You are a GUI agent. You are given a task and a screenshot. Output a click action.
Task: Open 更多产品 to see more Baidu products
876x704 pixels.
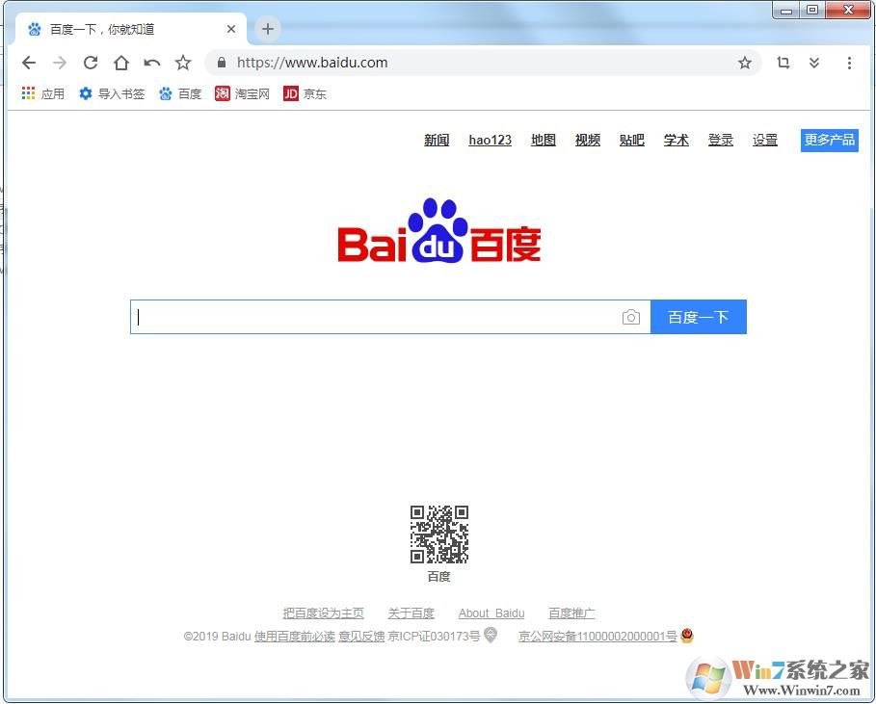click(x=829, y=140)
